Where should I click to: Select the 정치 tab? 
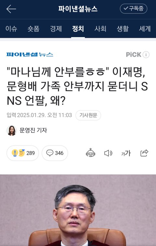tap(78, 29)
